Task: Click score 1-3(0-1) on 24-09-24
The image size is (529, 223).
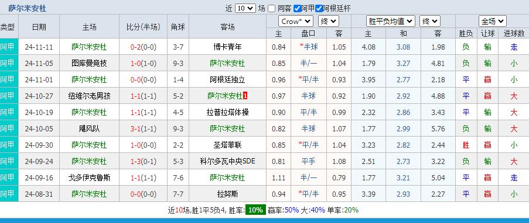Action: click(144, 162)
